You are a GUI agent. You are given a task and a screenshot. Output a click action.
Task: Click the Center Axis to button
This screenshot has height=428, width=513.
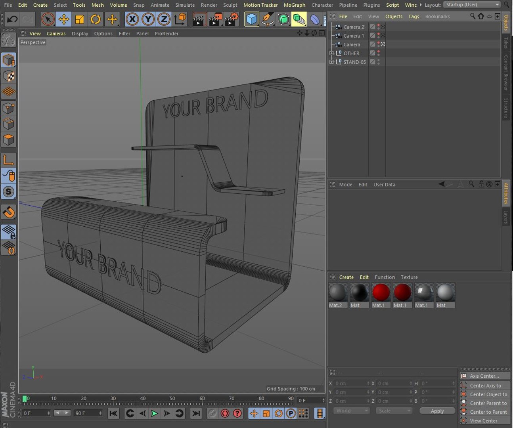[x=485, y=386]
